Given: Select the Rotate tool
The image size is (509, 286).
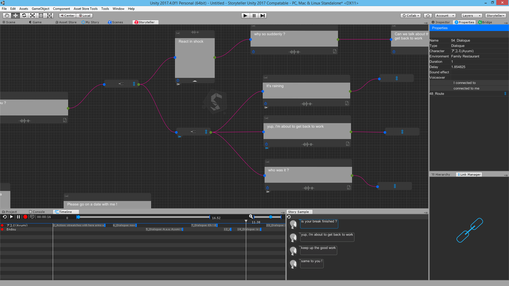Looking at the screenshot, I should point(24,16).
